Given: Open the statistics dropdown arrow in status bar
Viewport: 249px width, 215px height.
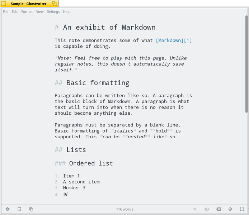Looking at the screenshot, I should 195,209.
